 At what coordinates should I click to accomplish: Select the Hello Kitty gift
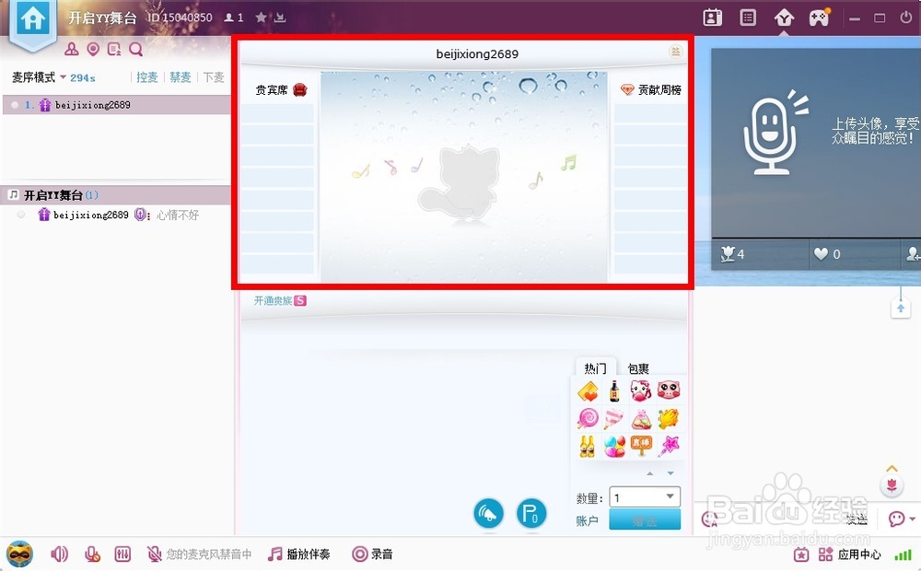(641, 390)
